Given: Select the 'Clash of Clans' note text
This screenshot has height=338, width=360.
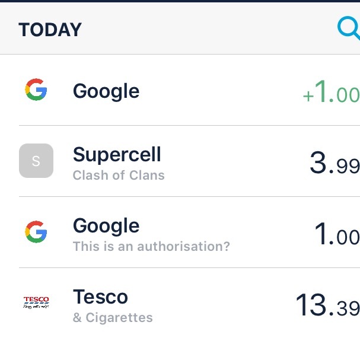Looking at the screenshot, I should (119, 176).
